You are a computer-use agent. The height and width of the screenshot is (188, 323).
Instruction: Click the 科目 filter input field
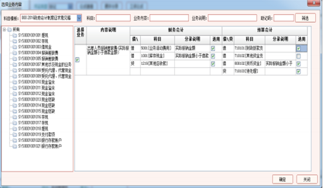(x=113, y=18)
